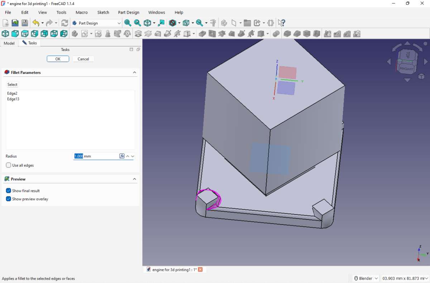Click the Fillet Parameters panel icon
430x283 pixels.
coord(6,72)
